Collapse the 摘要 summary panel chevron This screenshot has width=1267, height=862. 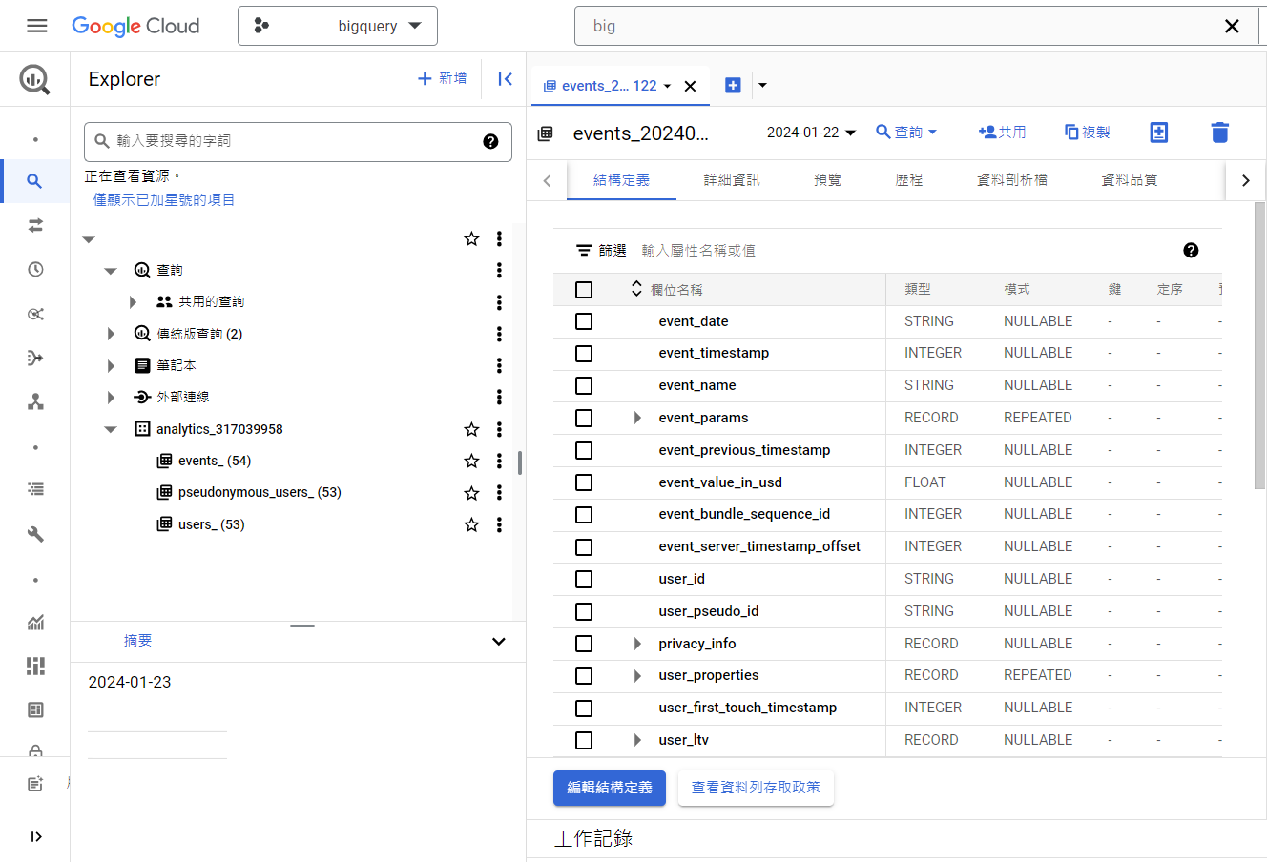(x=498, y=641)
